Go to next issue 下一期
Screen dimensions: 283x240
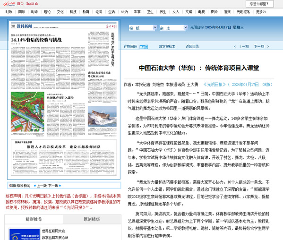(x=259, y=47)
